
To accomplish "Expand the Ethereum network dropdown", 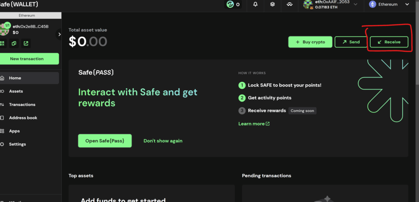I will point(407,4).
